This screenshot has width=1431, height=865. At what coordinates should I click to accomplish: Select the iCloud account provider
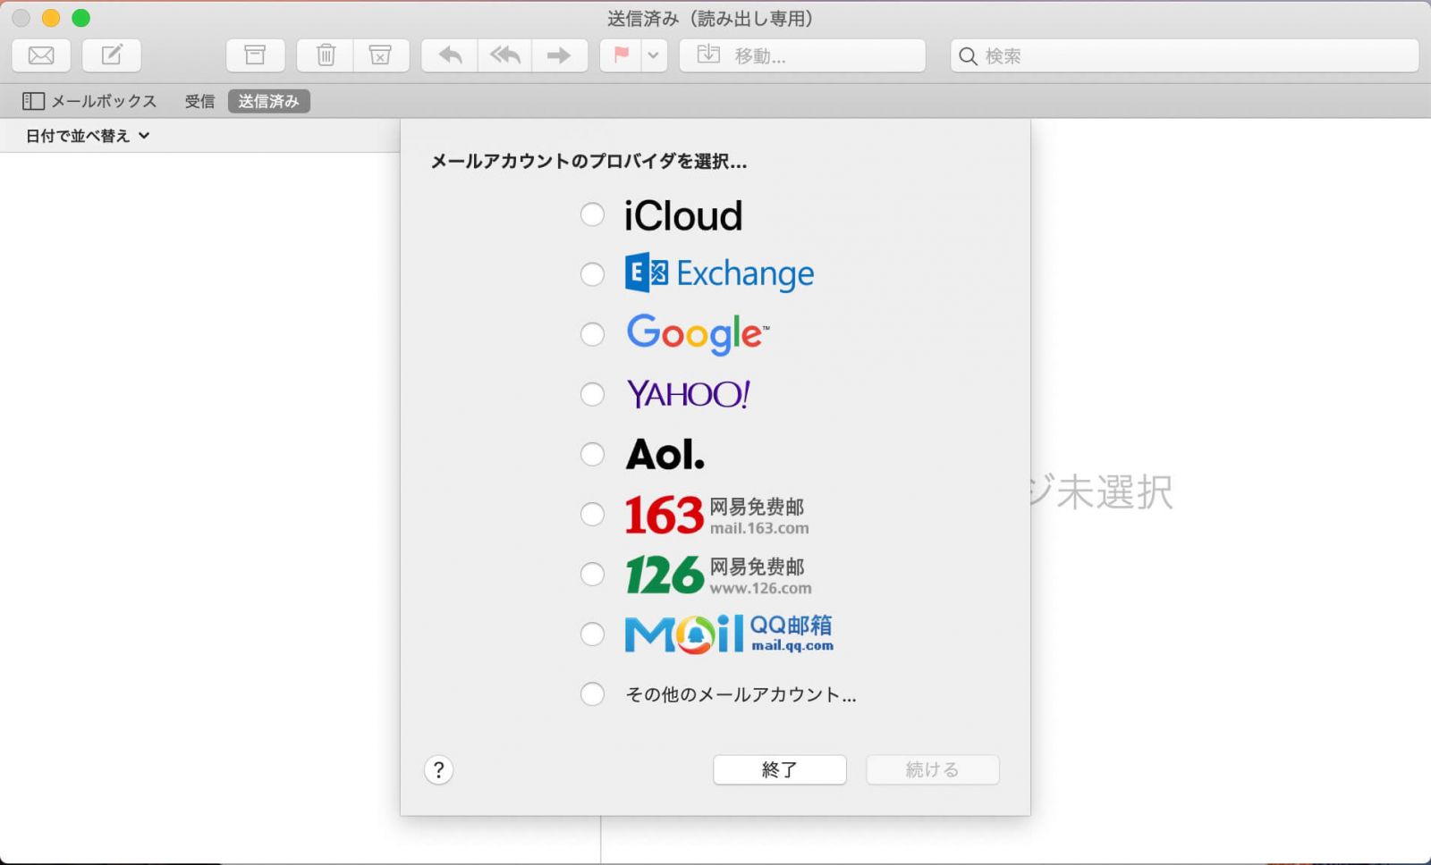pos(592,214)
